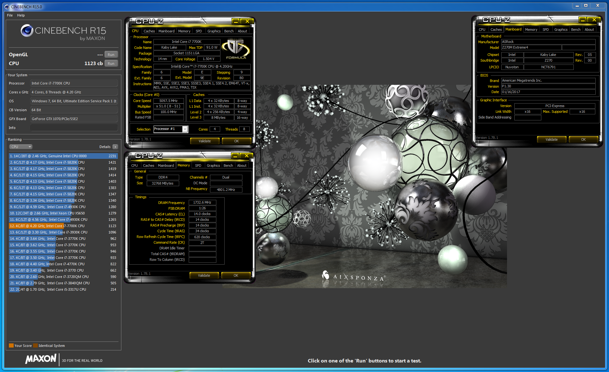609x372 pixels.
Task: Click the Identical System legend swatch
Action: (x=36, y=346)
